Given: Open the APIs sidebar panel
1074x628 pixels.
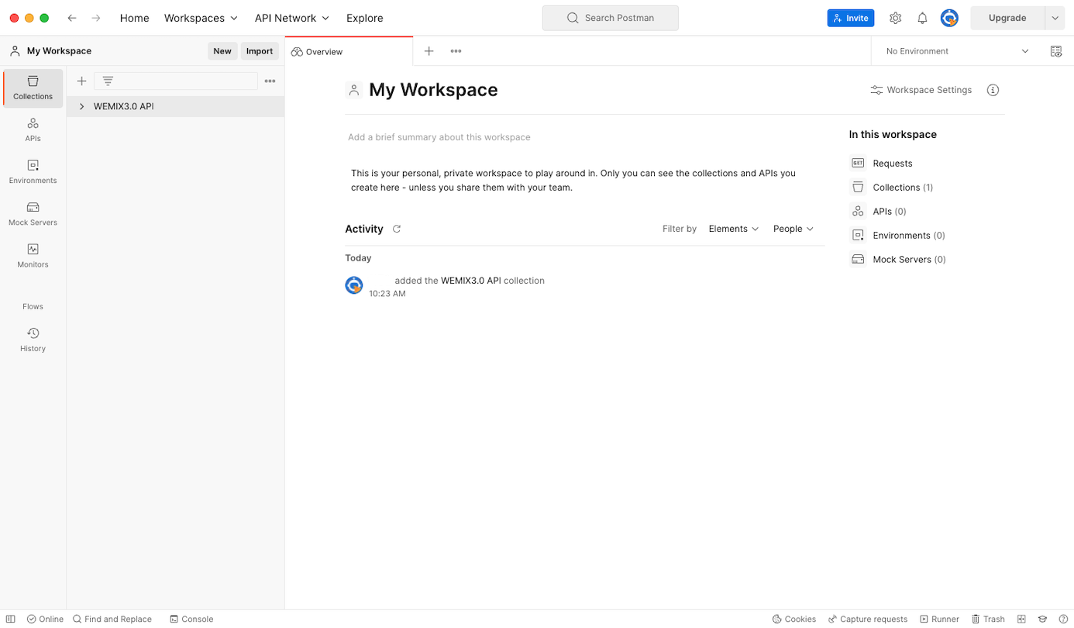Looking at the screenshot, I should click(33, 129).
